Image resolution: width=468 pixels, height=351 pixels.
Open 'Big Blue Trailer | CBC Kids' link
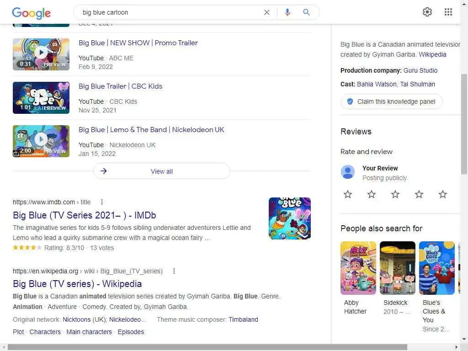coord(121,86)
